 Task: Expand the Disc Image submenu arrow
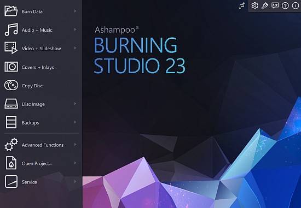click(76, 104)
